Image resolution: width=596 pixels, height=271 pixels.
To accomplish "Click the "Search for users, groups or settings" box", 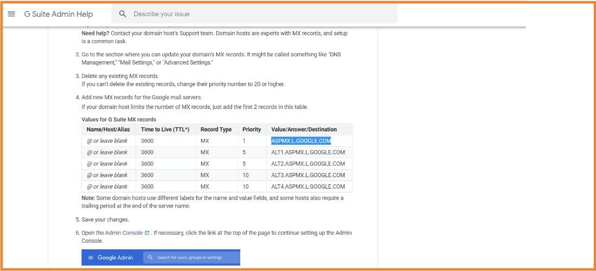I will click(190, 257).
